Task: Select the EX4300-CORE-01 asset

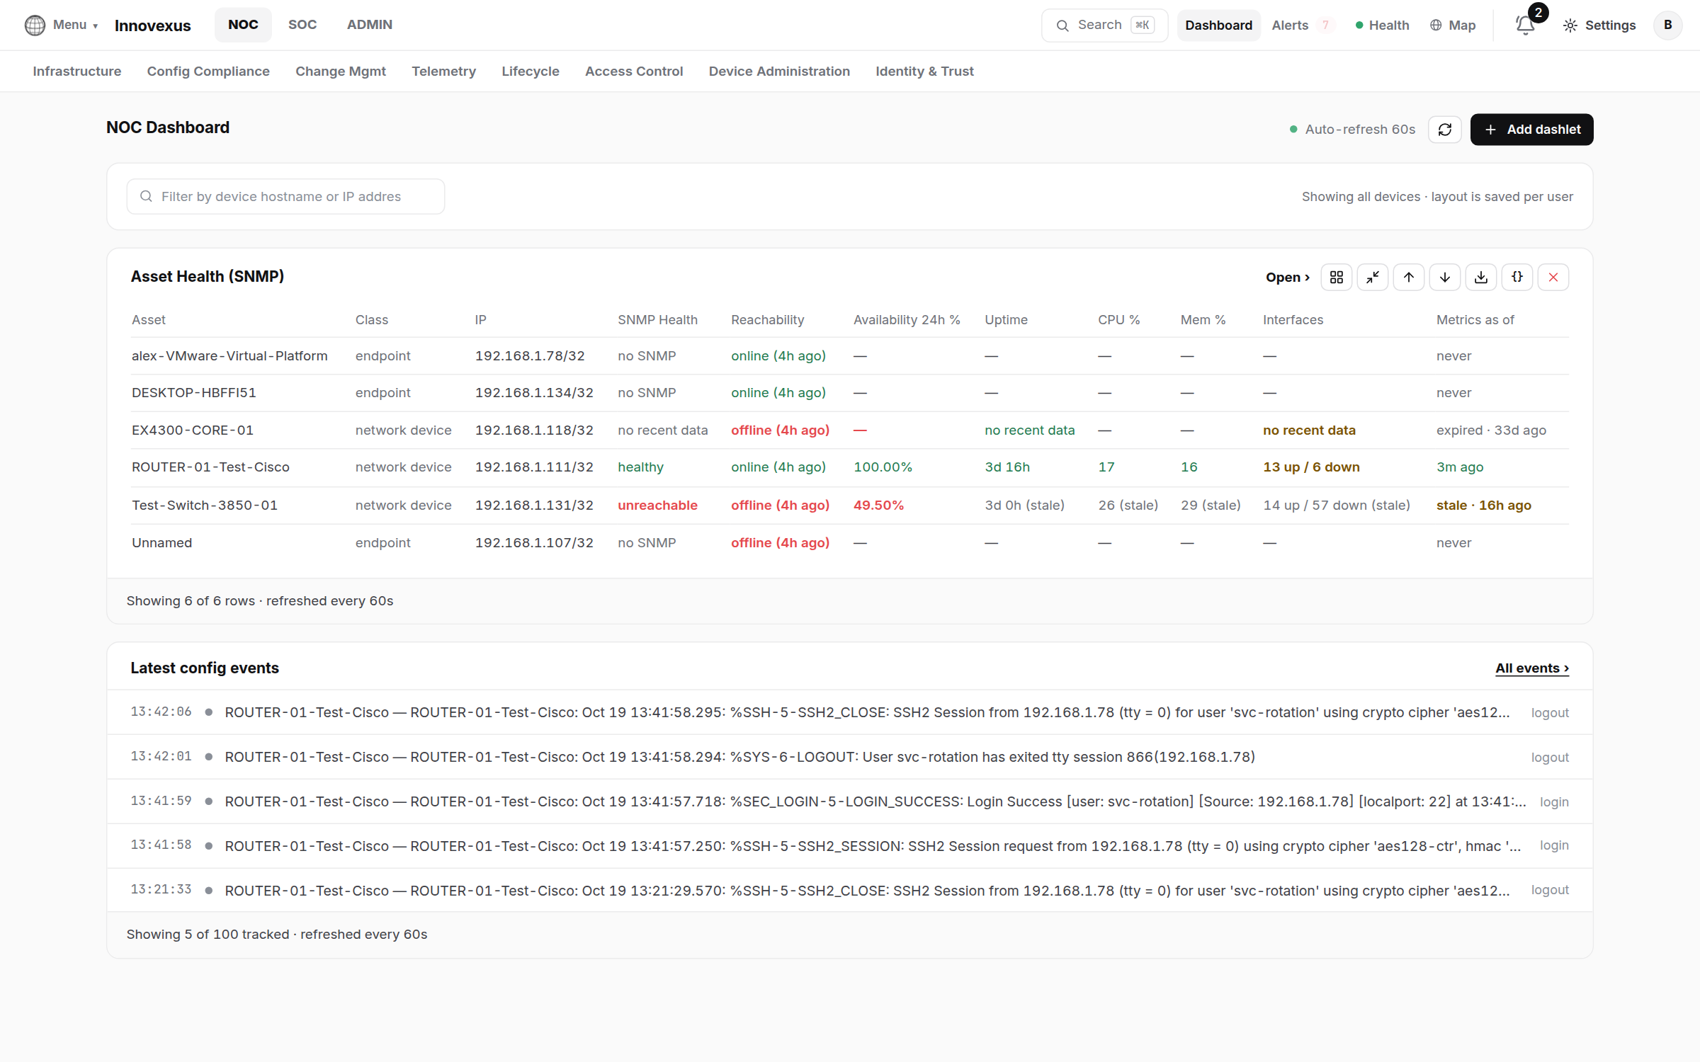Action: (x=193, y=430)
